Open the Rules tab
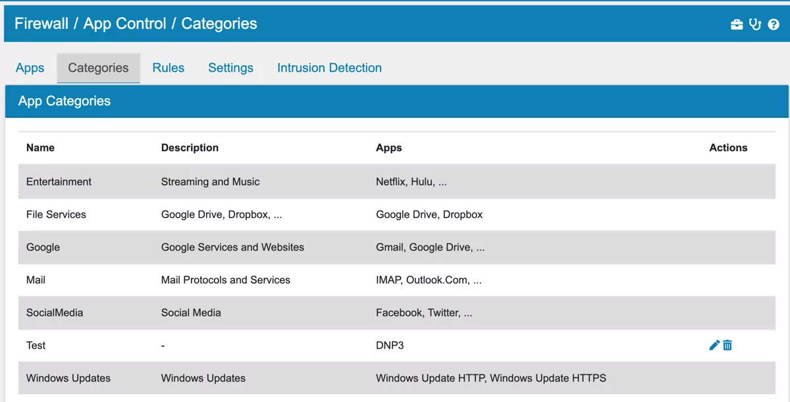Screen dimensions: 790x402 (168, 68)
